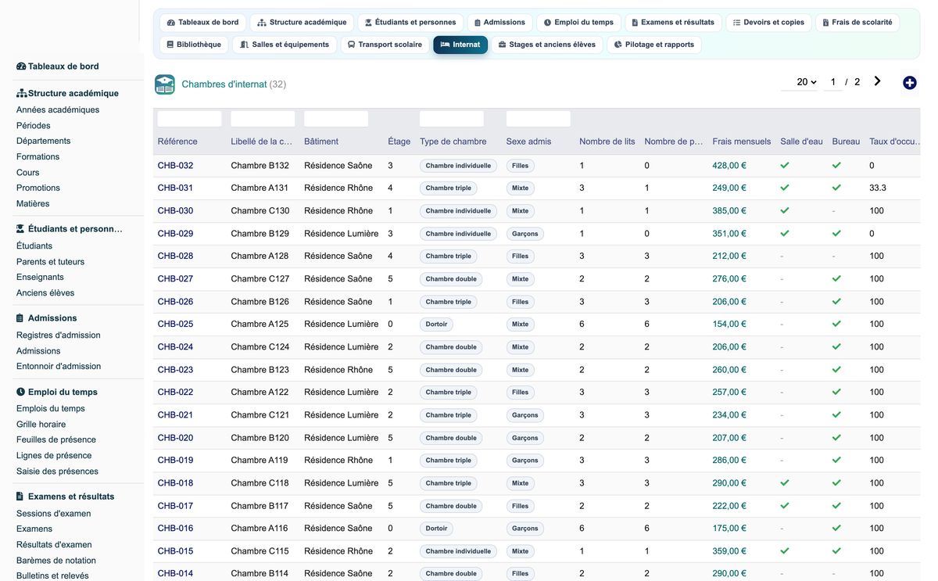Open room CHB-032 reference link
This screenshot has height=581, width=938.
(x=175, y=166)
